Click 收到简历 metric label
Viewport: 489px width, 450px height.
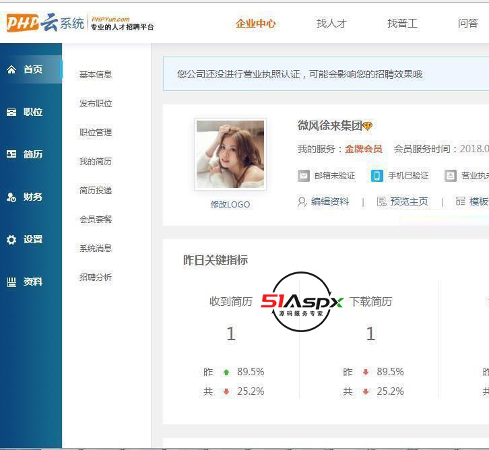point(231,302)
